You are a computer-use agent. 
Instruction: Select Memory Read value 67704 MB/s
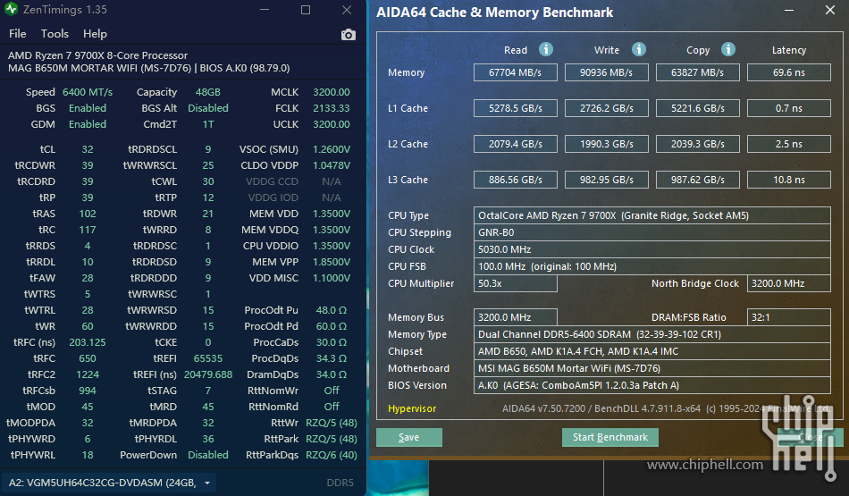coord(516,72)
